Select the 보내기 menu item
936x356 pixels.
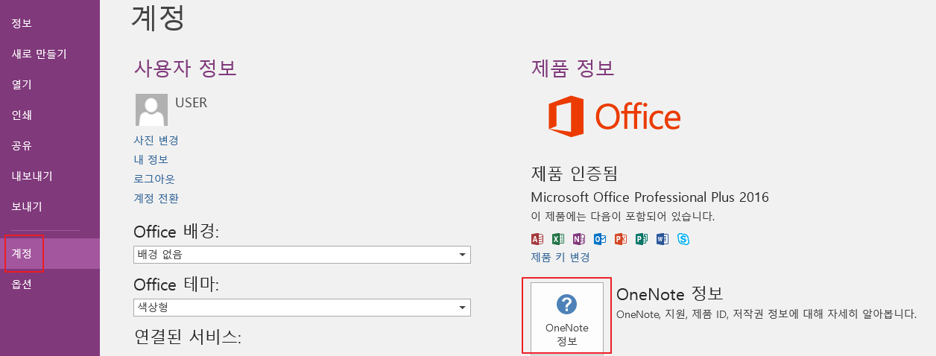point(50,206)
